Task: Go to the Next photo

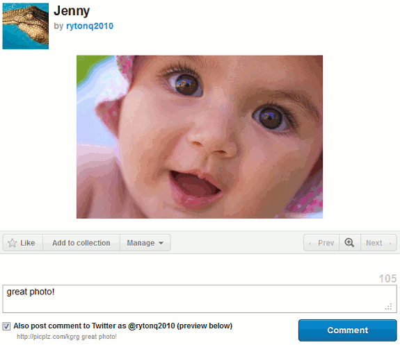Action: 379,243
